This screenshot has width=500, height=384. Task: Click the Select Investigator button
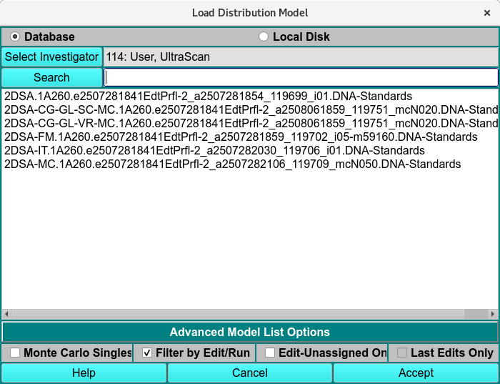pos(51,56)
